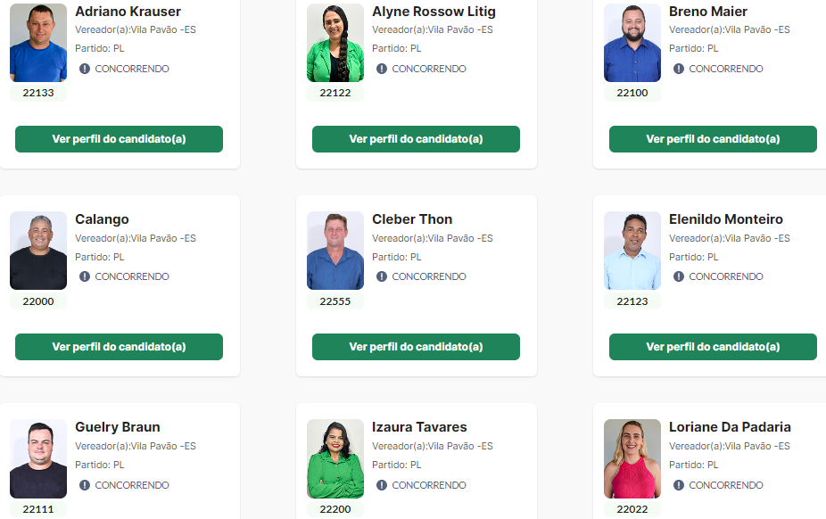Click the exclamation icon on Alyne Rossow Litig's card
Viewport: 826px width, 519px height.
382,69
